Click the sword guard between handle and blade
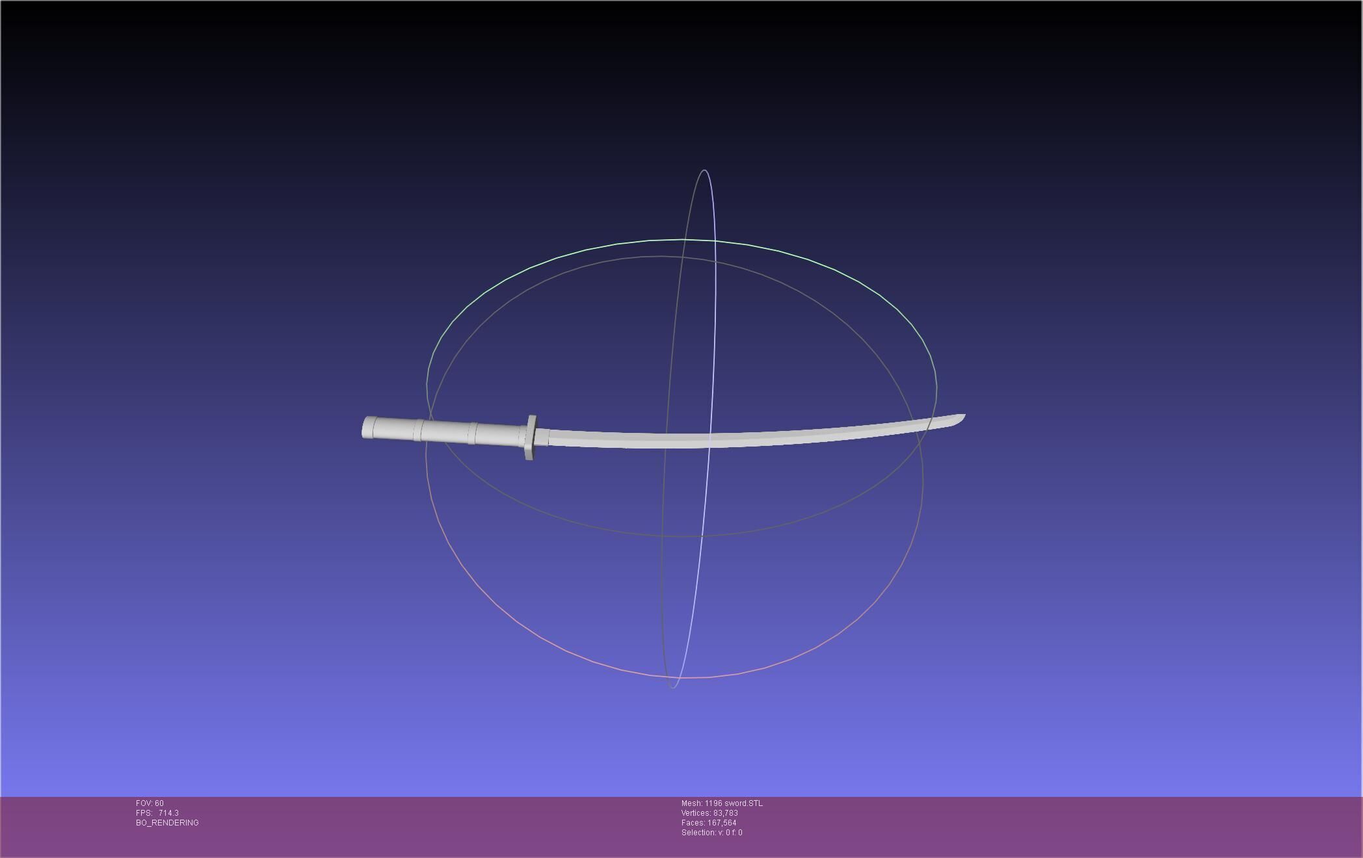The height and width of the screenshot is (858, 1363). [531, 437]
